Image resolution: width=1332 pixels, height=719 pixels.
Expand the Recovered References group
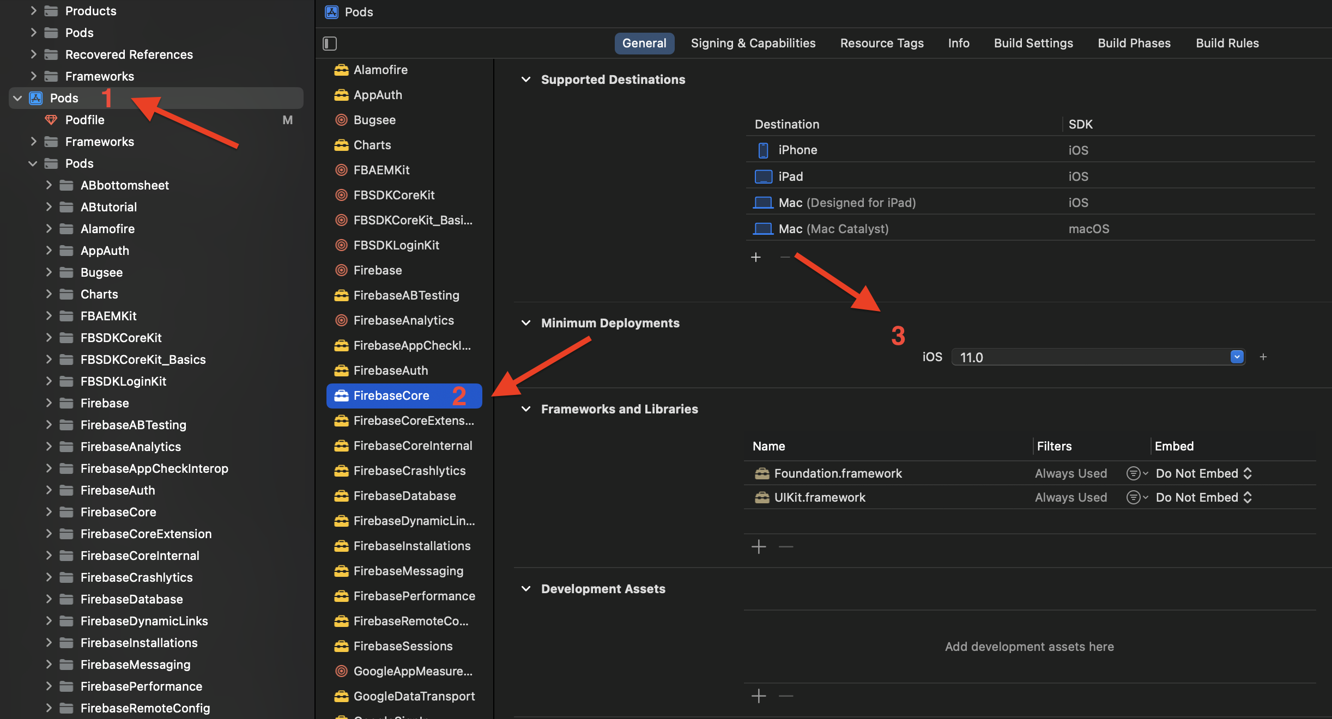pos(33,54)
